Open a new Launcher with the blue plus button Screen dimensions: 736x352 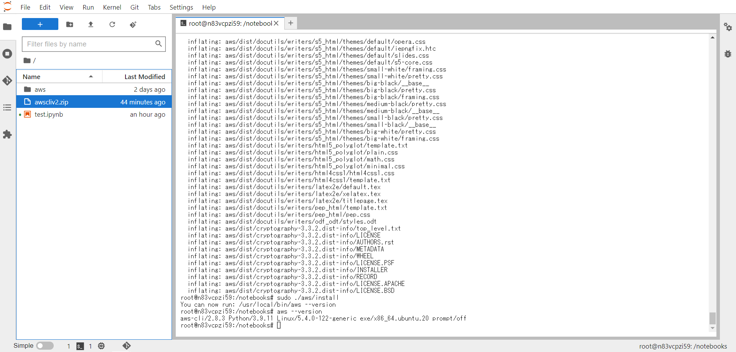tap(40, 24)
